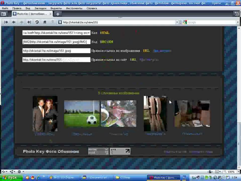The height and width of the screenshot is (181, 241).
Task: Expand quick launch chevron on taskbar
Action: pos(44,176)
